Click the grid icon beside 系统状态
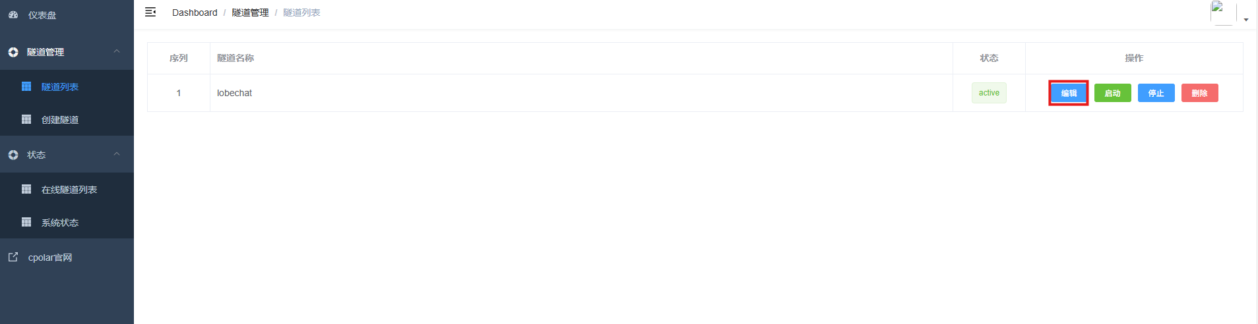Viewport: 1258px width, 324px height. pos(26,222)
